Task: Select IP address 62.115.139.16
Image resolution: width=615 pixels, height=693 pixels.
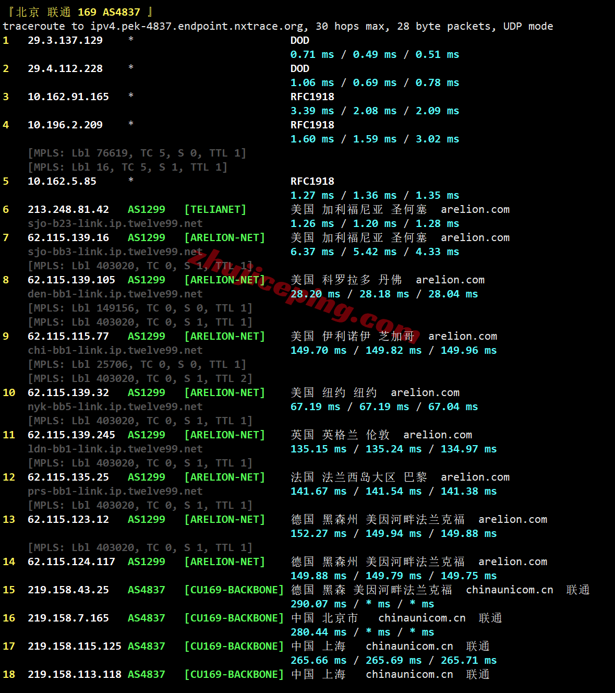Action: [68, 237]
